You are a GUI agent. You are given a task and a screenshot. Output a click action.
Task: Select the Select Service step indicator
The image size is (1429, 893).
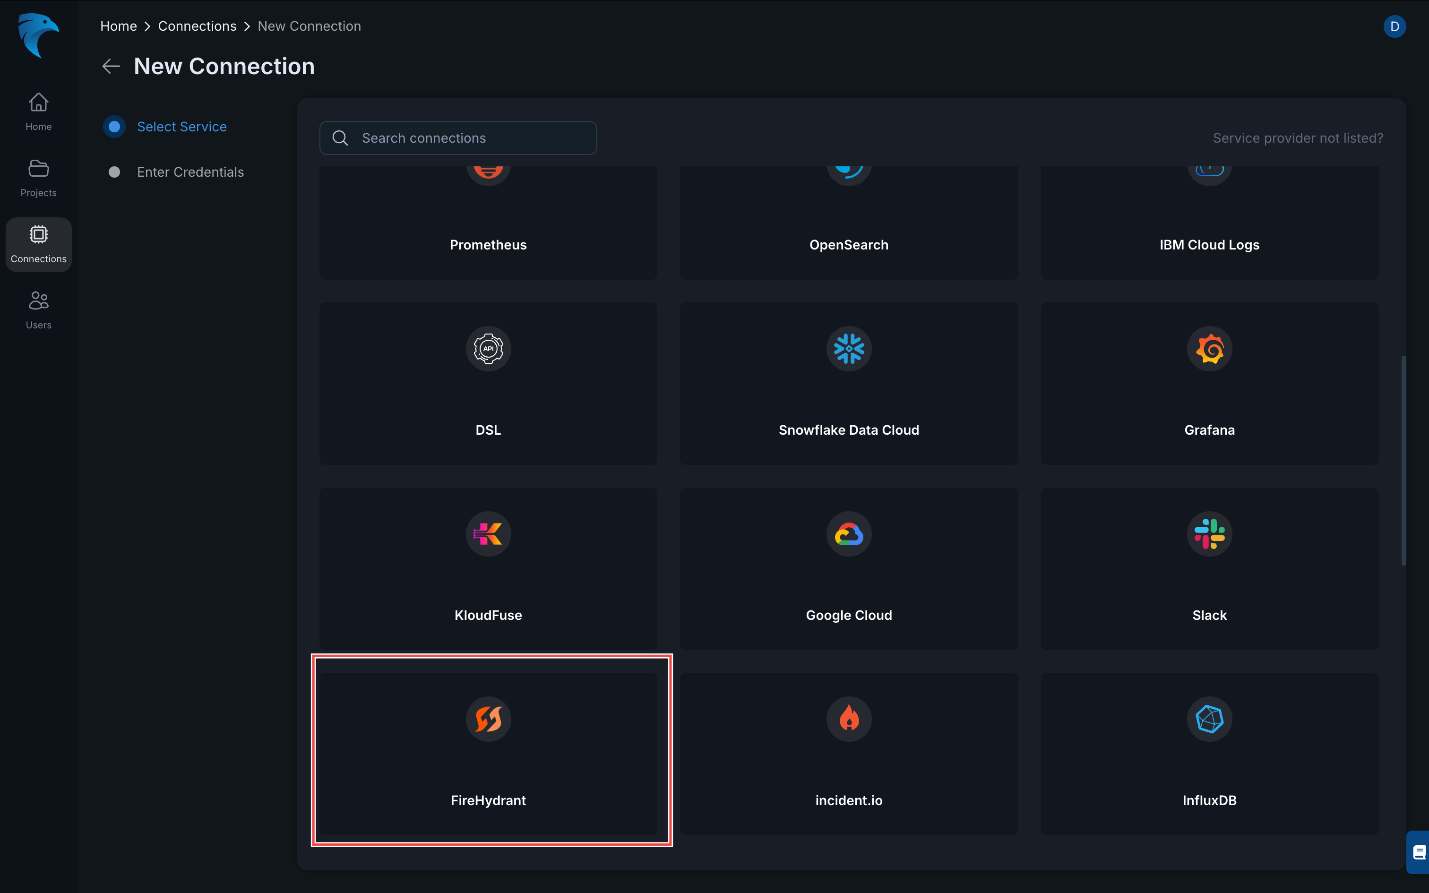pos(114,127)
